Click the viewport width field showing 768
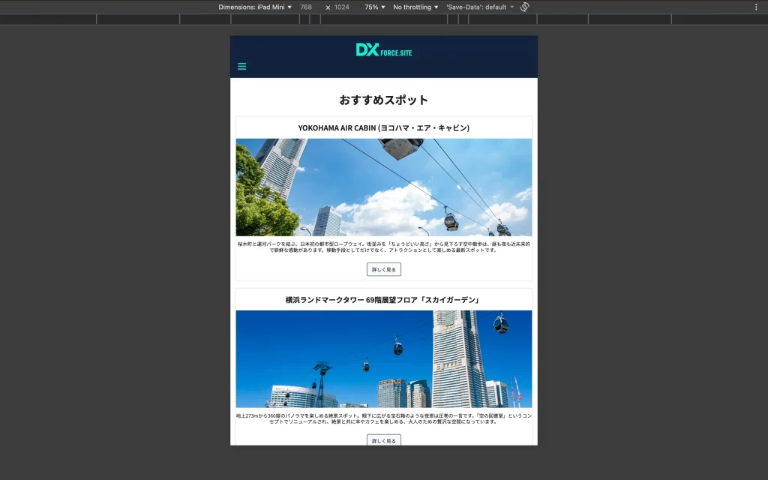Screen dimensions: 768x480 tap(306, 7)
